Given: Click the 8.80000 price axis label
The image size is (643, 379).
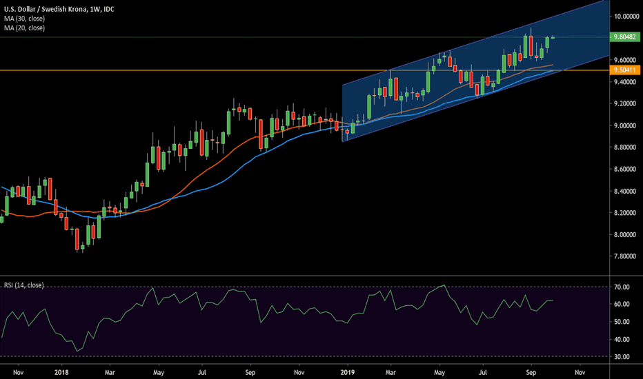Looking at the screenshot, I should pyautogui.click(x=625, y=147).
